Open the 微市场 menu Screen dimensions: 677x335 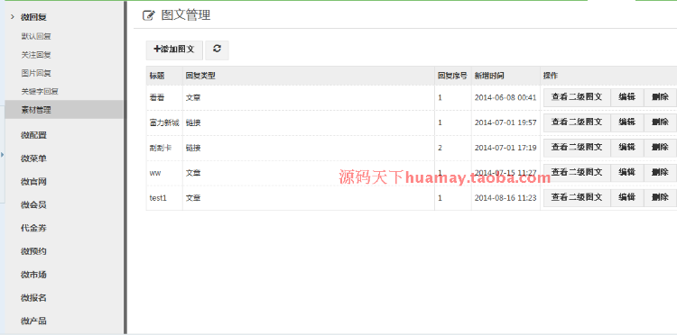33,275
